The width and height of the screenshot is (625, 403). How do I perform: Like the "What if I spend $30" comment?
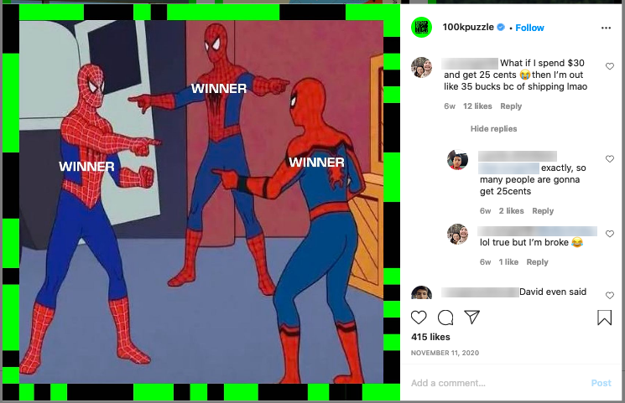[x=609, y=66]
